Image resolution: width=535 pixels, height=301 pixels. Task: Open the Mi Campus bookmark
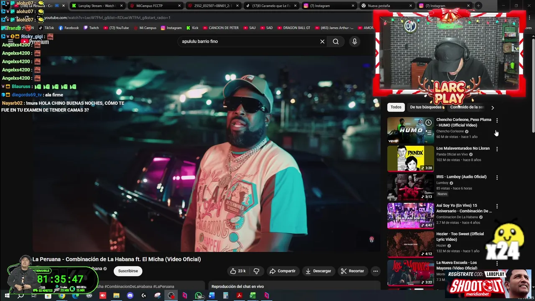(144, 28)
